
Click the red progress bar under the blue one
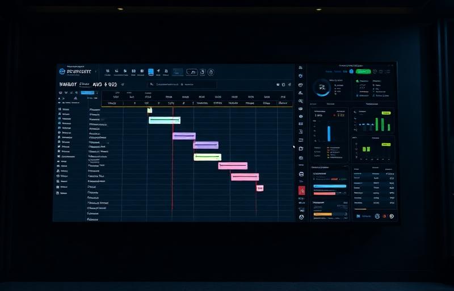[324, 193]
